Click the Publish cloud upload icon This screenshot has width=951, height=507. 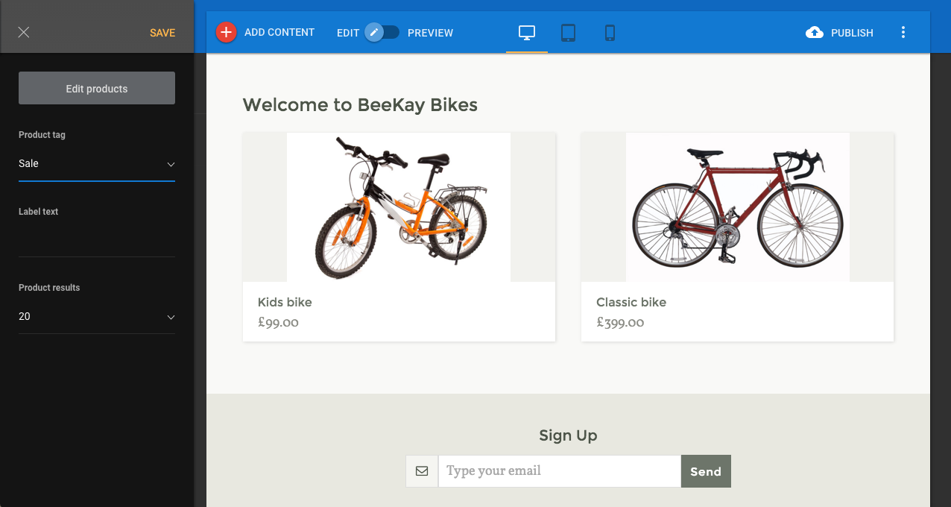[x=815, y=32]
